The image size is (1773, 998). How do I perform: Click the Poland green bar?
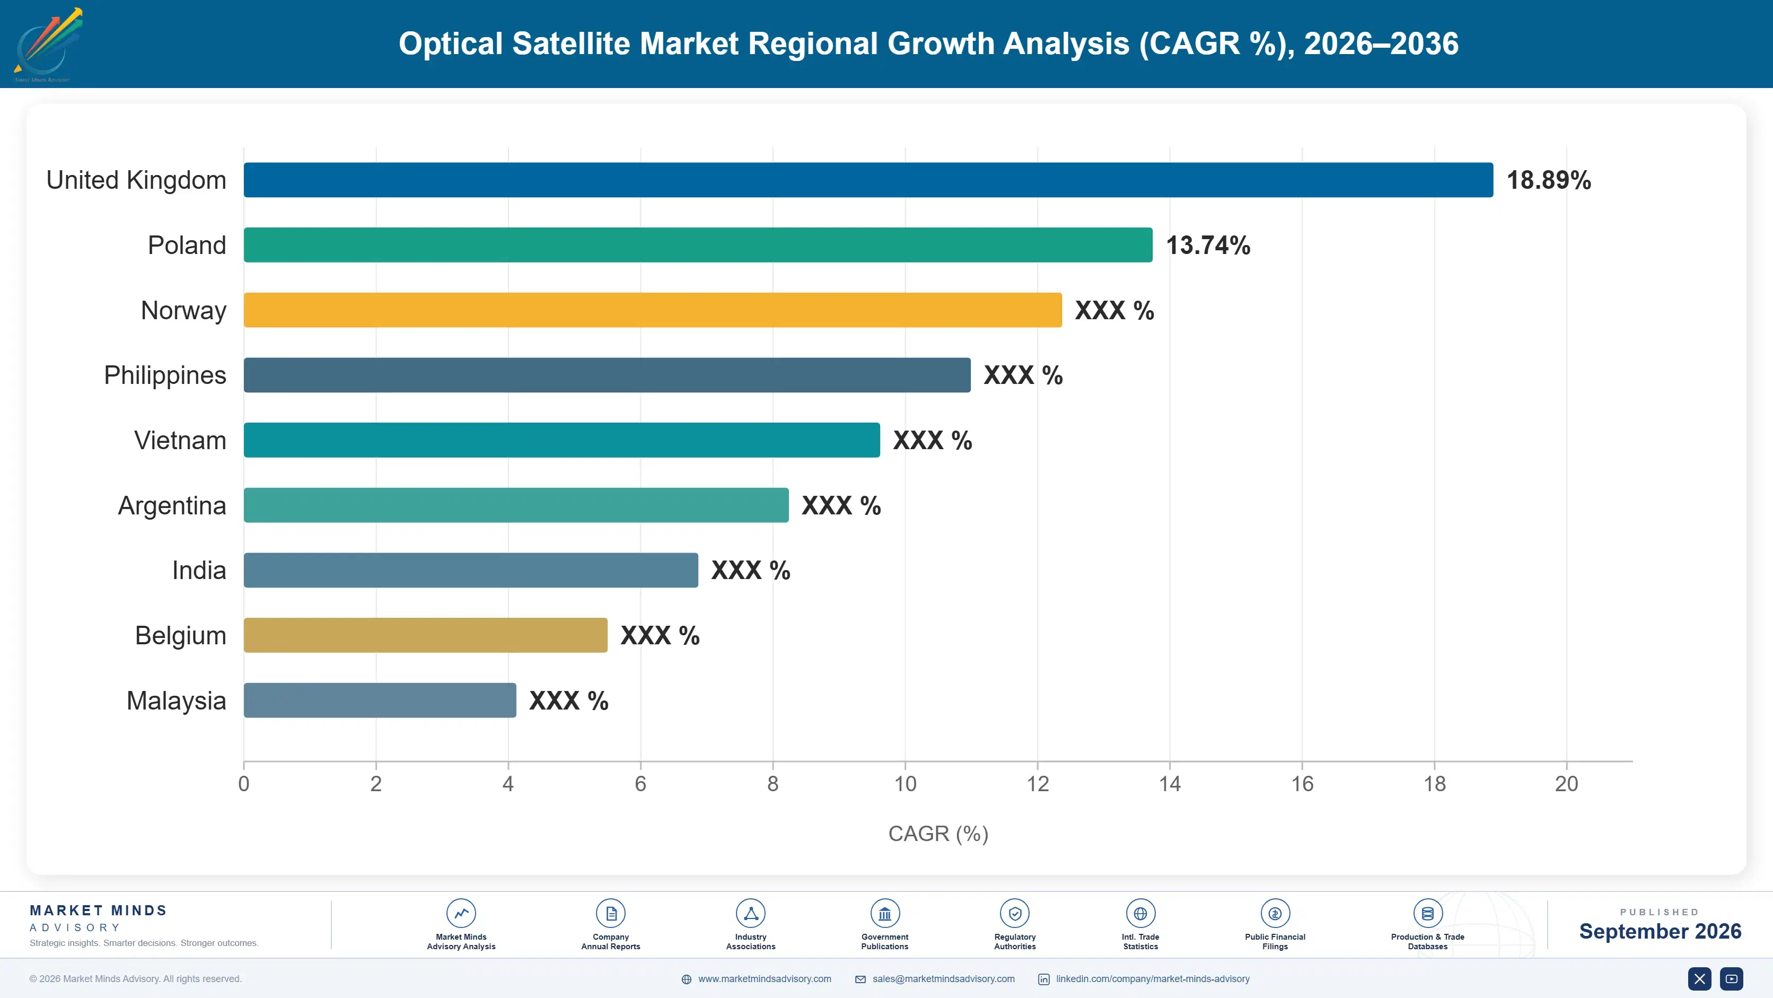pos(698,245)
